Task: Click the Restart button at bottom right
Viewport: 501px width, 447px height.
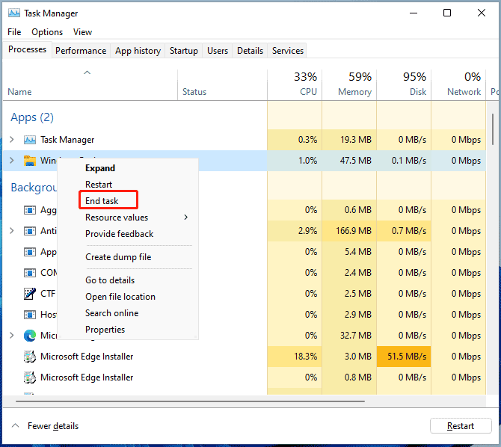Action: coord(461,425)
